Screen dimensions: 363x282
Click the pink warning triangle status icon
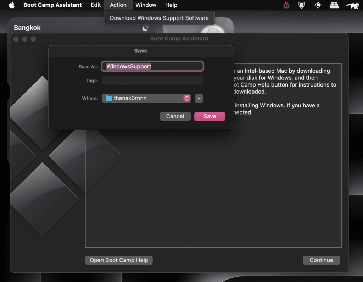click(x=286, y=5)
